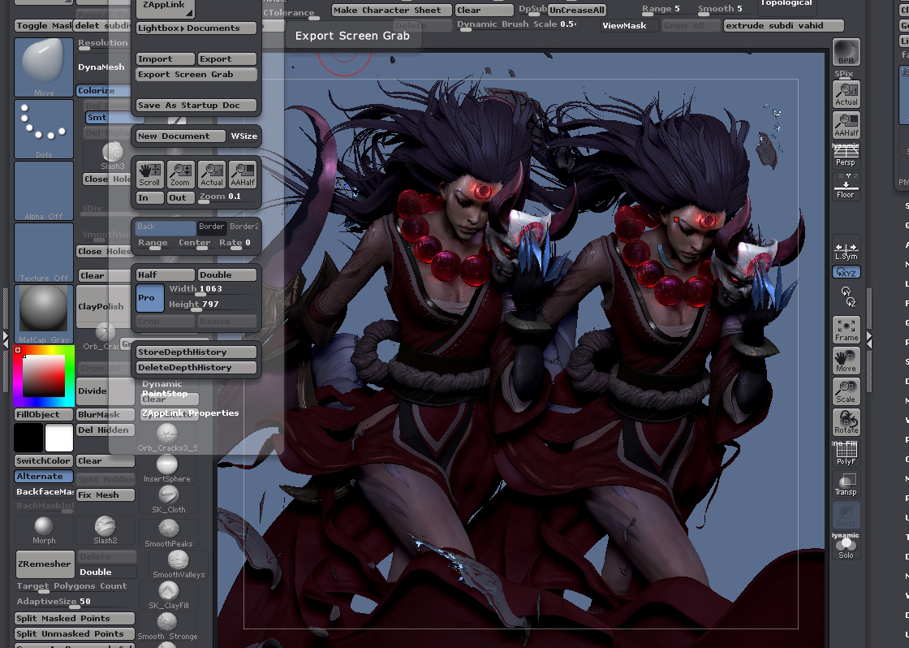The image size is (909, 648).
Task: Click the UnCreaseAll button
Action: (x=577, y=10)
